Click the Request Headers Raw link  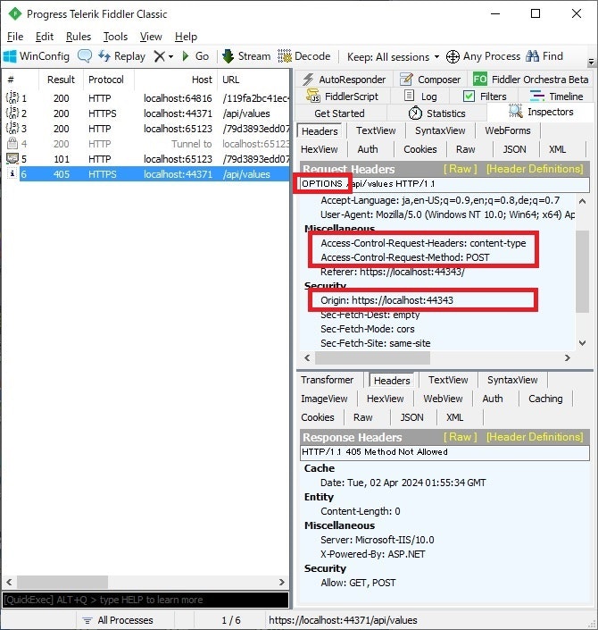(460, 169)
